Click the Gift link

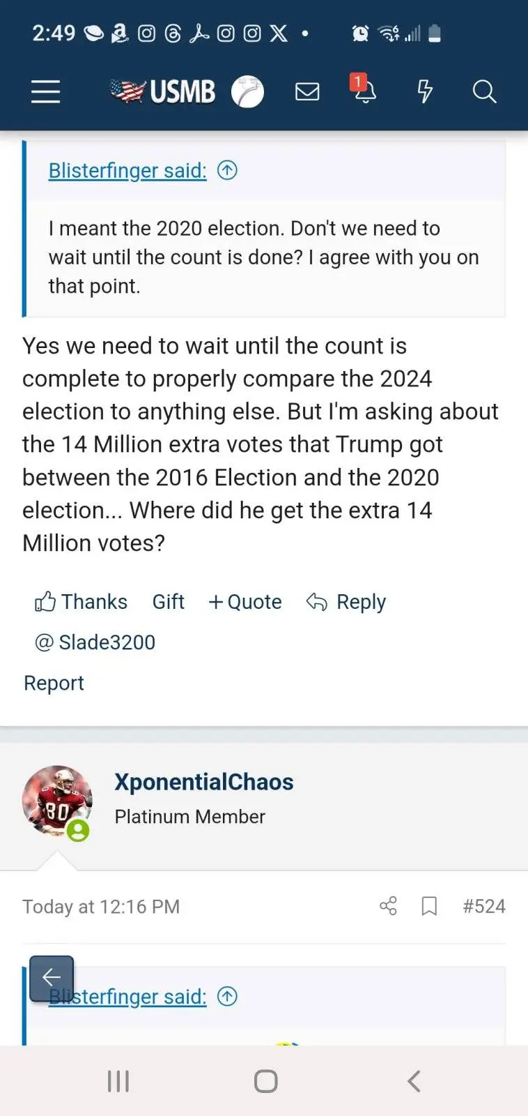click(x=168, y=602)
